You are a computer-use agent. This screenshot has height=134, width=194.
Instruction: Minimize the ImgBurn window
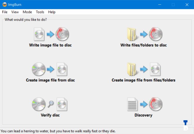tap(160, 5)
